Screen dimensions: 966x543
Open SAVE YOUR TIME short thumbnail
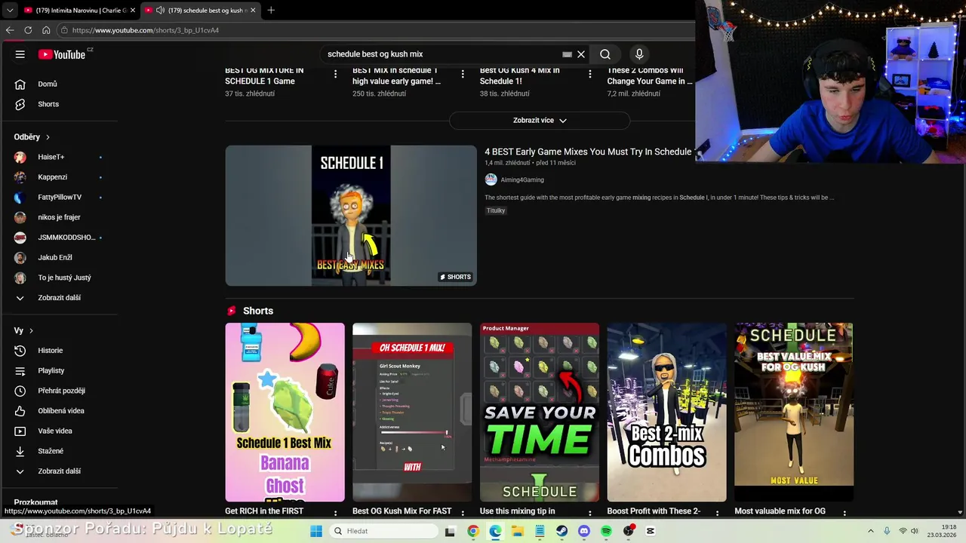pyautogui.click(x=540, y=413)
